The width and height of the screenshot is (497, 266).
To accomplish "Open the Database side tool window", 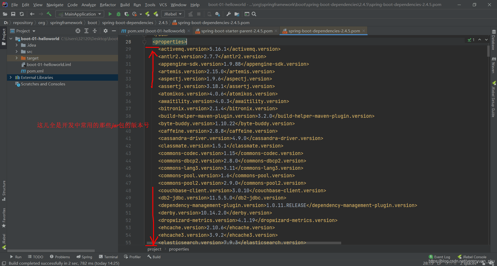I will tap(494, 40).
